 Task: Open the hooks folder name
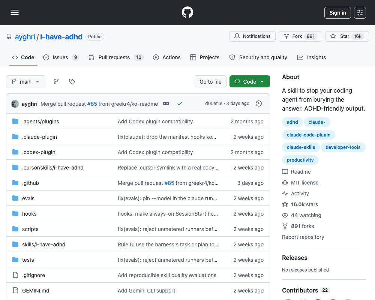(x=29, y=214)
